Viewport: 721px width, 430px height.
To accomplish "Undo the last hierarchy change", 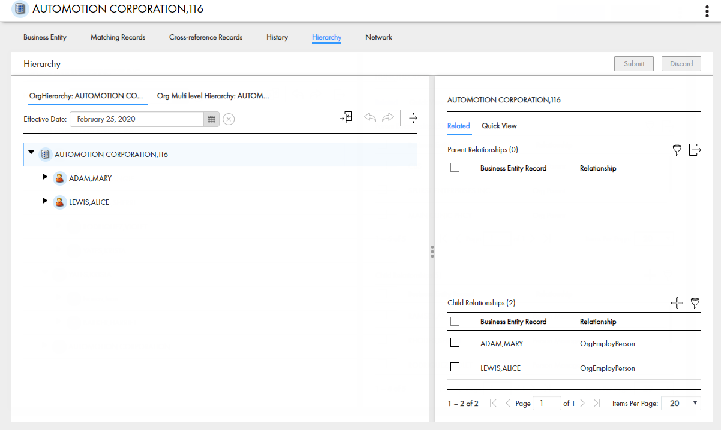I will point(370,118).
